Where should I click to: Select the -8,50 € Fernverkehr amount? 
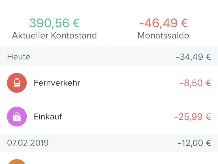(x=195, y=83)
